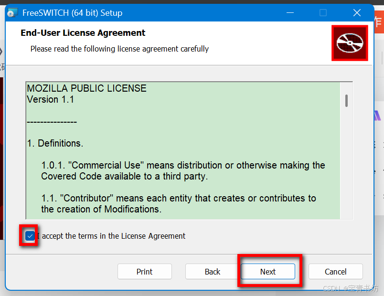Viewport: 384px width, 296px height.
Task: Click the "Contributor" definition paragraph
Action: (179, 204)
